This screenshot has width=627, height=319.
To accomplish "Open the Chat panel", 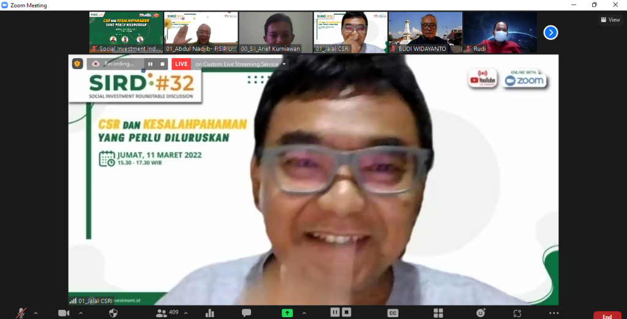I will coord(246,313).
